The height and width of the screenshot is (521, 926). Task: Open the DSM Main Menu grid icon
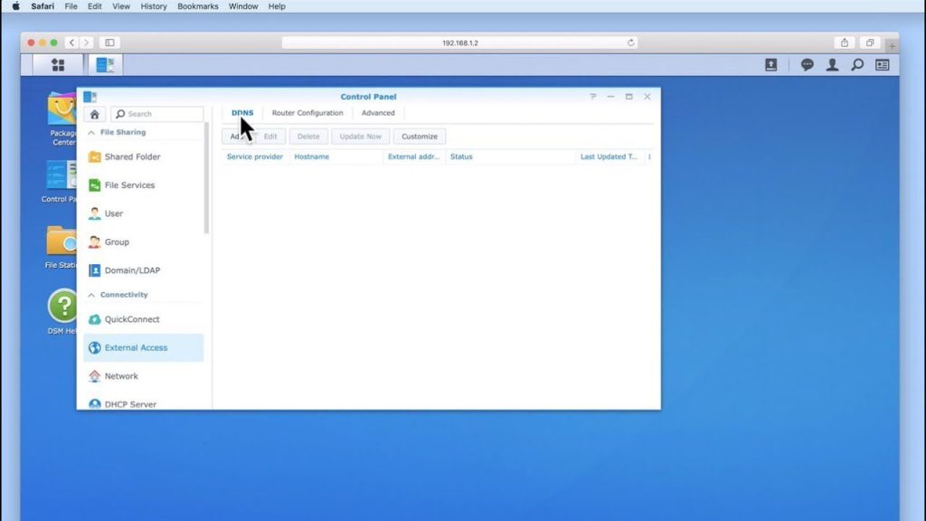pyautogui.click(x=58, y=65)
